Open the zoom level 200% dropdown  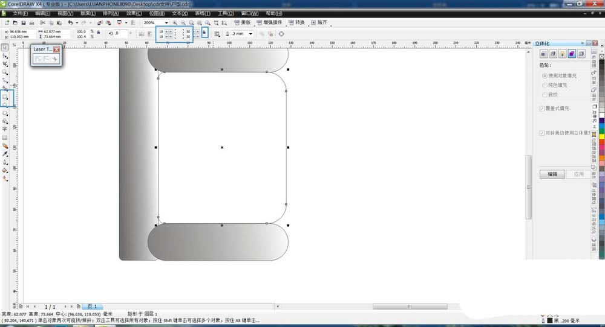(x=167, y=23)
